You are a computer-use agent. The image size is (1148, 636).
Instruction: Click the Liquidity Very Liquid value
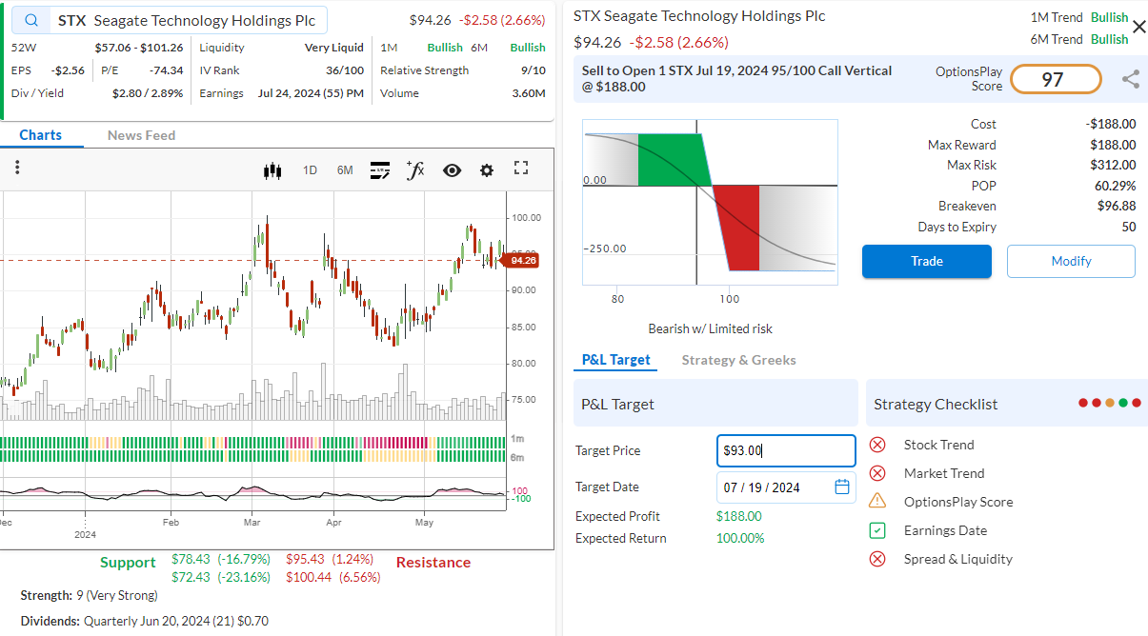point(334,48)
